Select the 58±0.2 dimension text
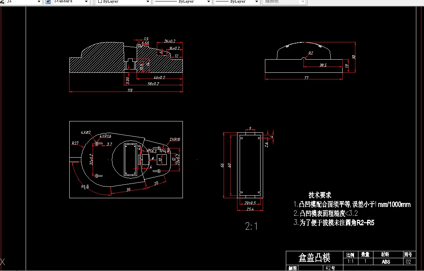 point(153,84)
